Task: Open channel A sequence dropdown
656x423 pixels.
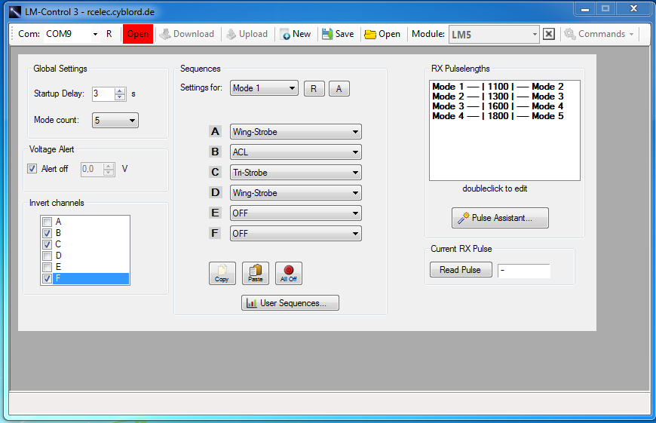Action: pyautogui.click(x=296, y=132)
